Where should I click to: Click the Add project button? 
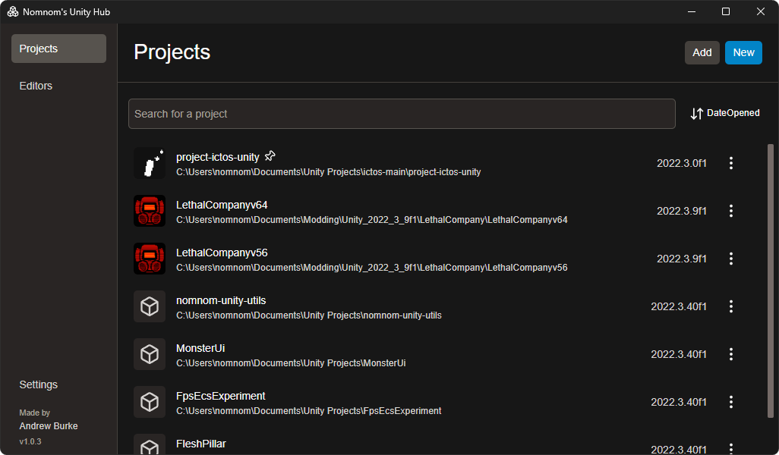point(702,52)
